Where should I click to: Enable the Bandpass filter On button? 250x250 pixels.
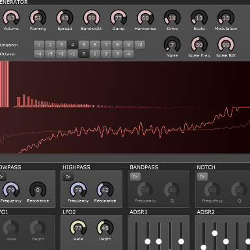coord(135,176)
